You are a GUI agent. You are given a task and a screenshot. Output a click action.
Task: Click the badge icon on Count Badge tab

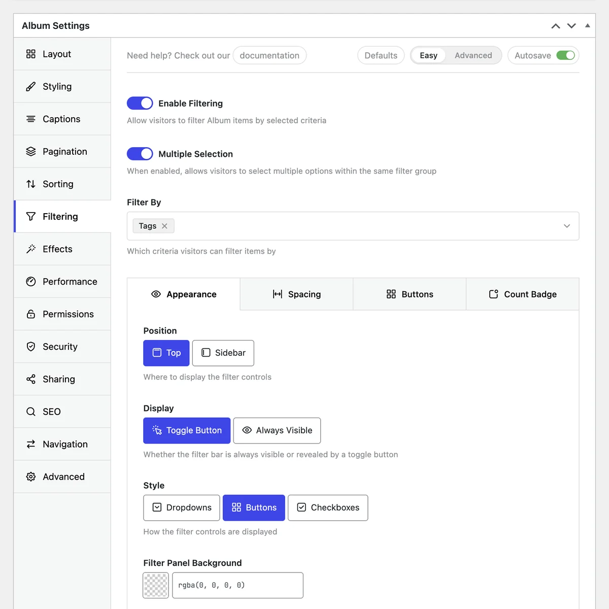pos(494,294)
